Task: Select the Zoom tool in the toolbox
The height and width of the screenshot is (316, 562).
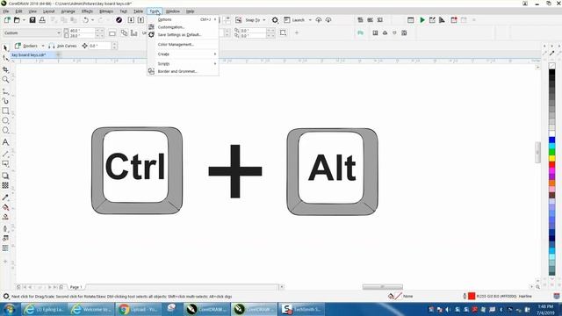Action: (5, 79)
